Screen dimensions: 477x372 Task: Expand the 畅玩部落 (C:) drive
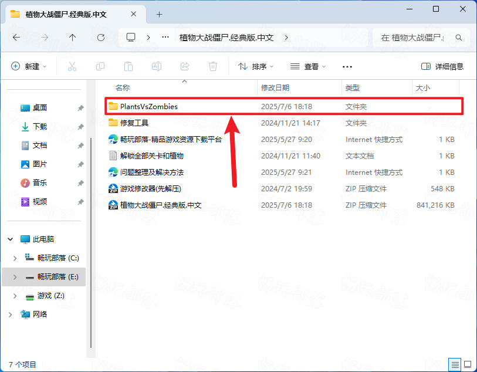(x=15, y=258)
